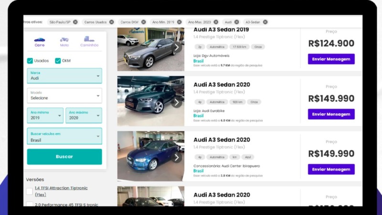Open the grey Audi photo from Audi Eurobike
The image size is (382, 215).
point(151,101)
